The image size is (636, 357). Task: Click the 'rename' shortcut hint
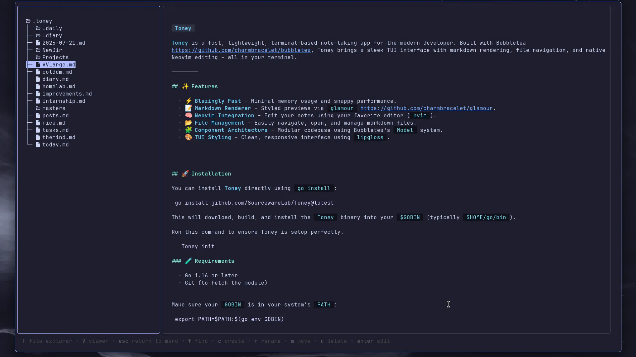pyautogui.click(x=267, y=341)
